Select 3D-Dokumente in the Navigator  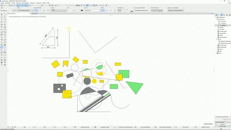pyautogui.click(x=223, y=37)
